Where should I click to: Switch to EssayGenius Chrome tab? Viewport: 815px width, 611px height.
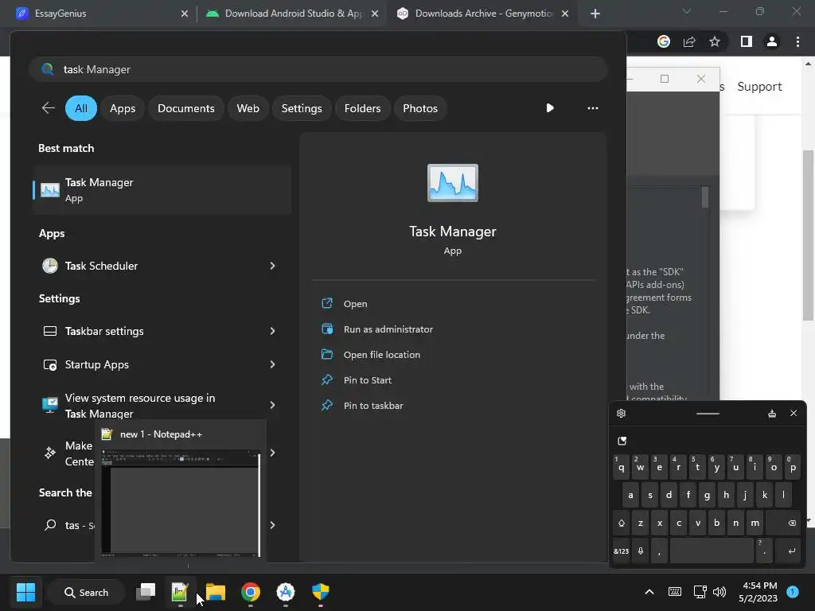pyautogui.click(x=102, y=14)
